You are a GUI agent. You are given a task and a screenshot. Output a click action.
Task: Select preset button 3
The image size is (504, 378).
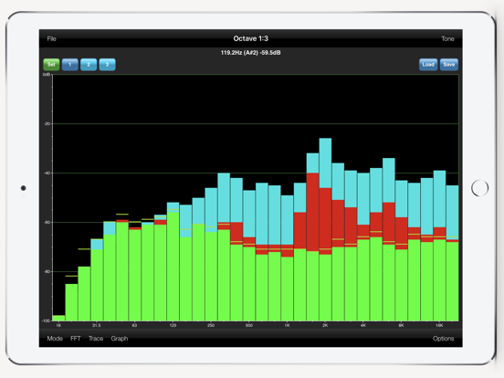coord(107,65)
